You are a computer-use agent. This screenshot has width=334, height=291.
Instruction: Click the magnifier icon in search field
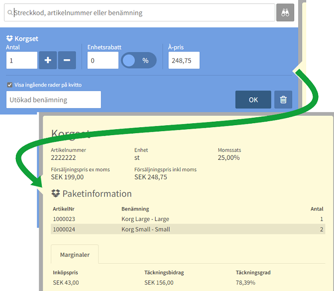click(x=10, y=13)
